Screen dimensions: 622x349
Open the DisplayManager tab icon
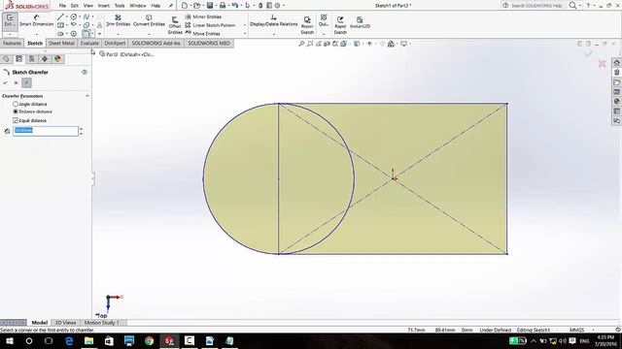point(57,59)
